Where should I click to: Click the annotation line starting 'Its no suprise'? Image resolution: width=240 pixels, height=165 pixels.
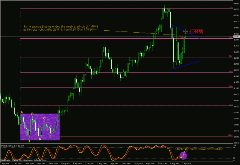pos(61,26)
